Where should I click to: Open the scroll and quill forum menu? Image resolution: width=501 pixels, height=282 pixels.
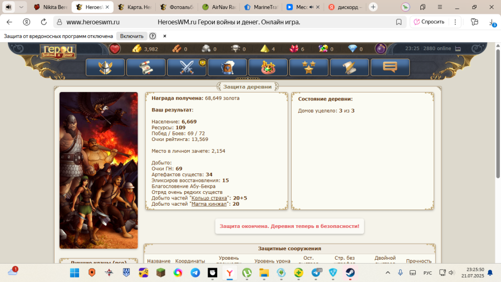pyautogui.click(x=349, y=67)
